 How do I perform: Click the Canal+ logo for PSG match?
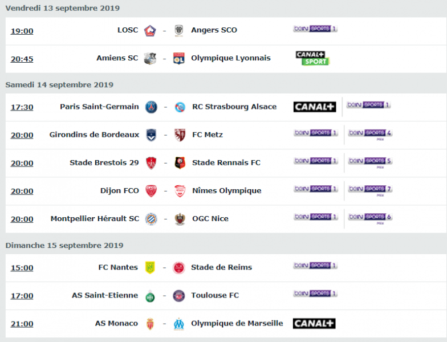click(315, 107)
